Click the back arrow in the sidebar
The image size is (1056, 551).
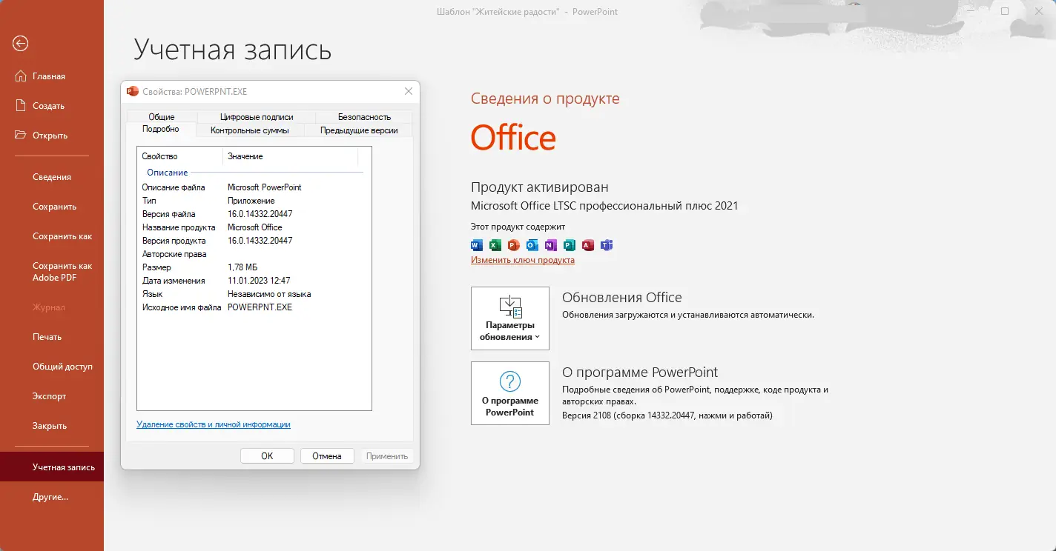[x=19, y=44]
